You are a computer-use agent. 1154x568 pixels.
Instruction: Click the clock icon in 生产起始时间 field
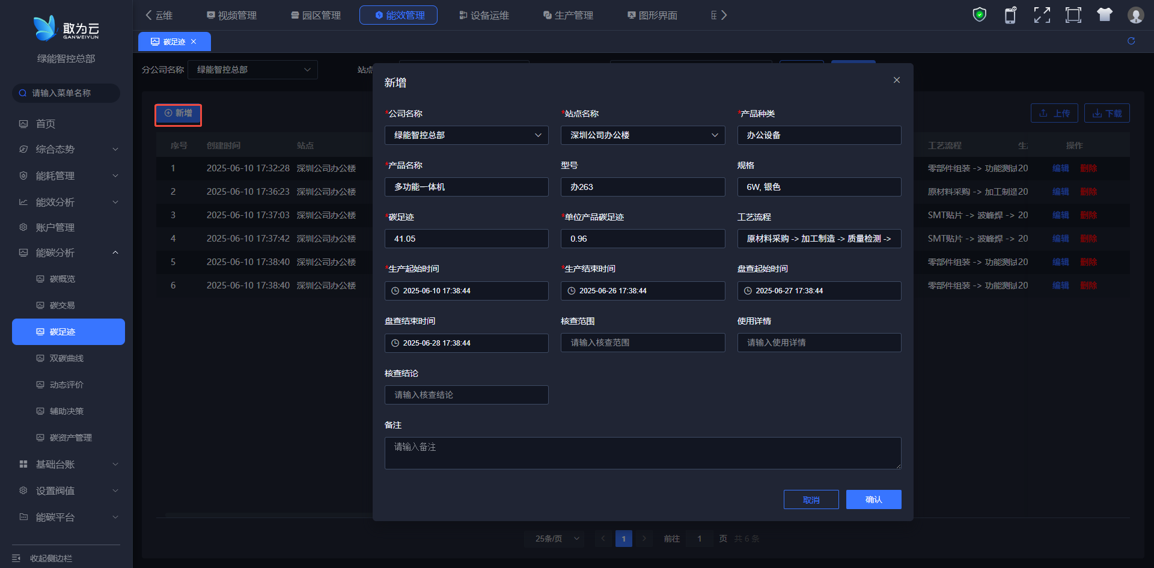tap(395, 291)
